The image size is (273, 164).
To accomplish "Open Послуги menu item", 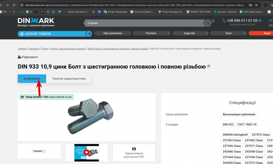I will pyautogui.click(x=151, y=33).
